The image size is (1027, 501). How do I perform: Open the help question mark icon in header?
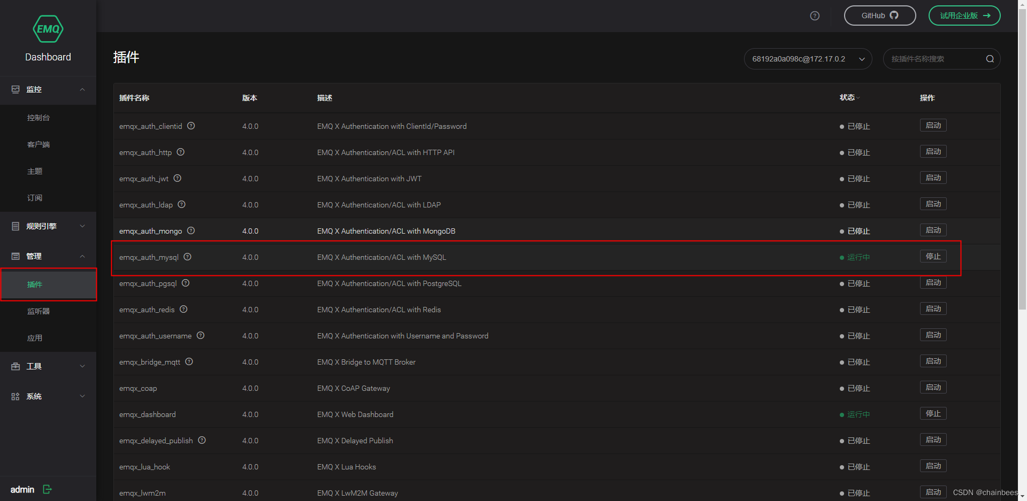point(815,16)
